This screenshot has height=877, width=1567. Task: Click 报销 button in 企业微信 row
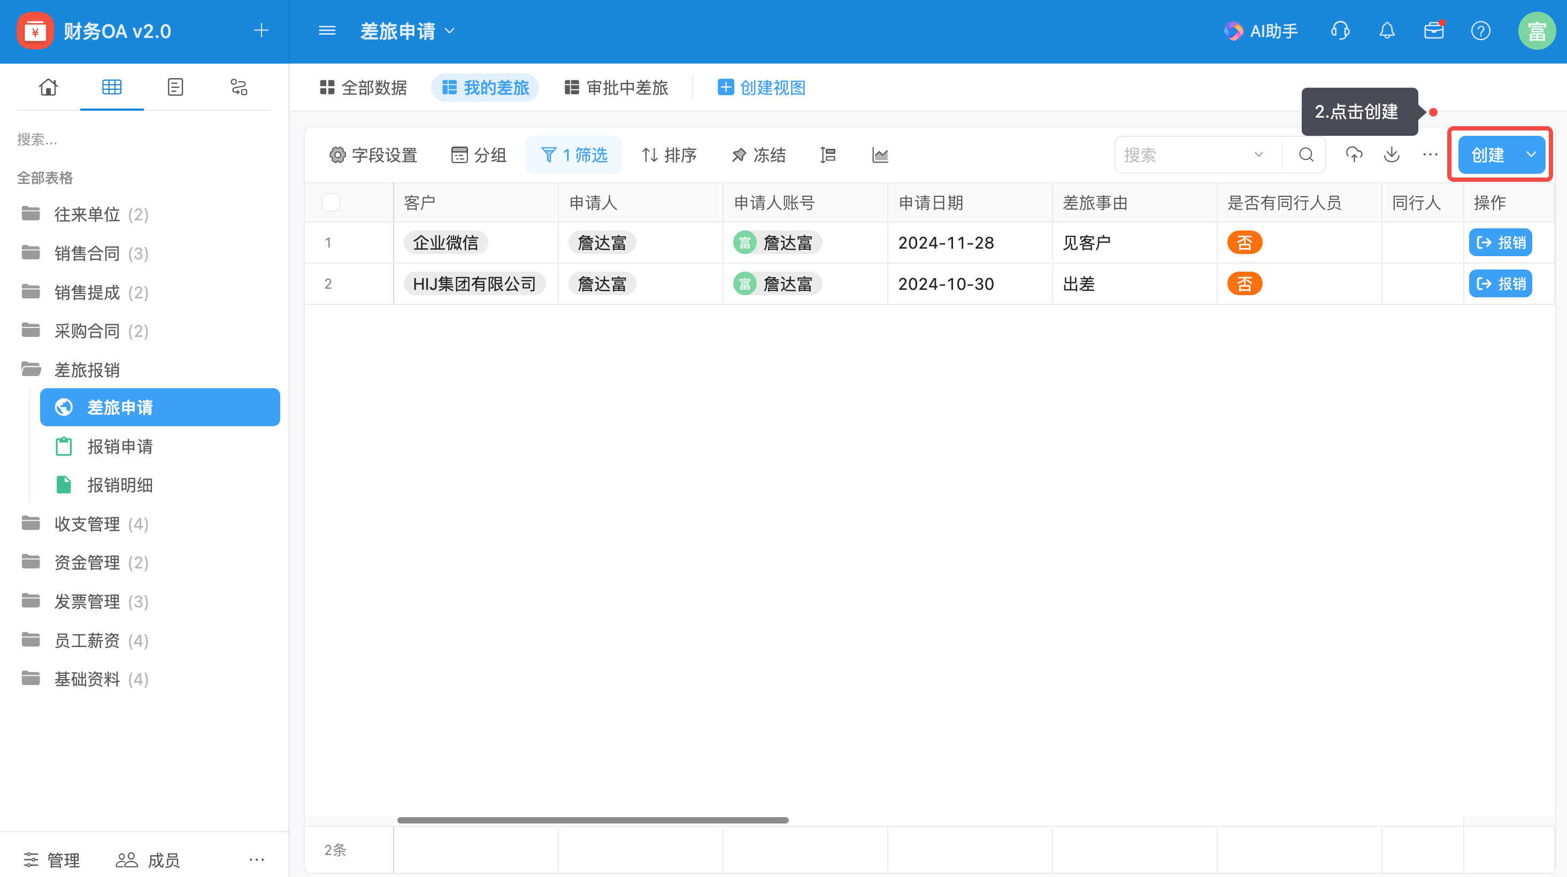(x=1501, y=243)
